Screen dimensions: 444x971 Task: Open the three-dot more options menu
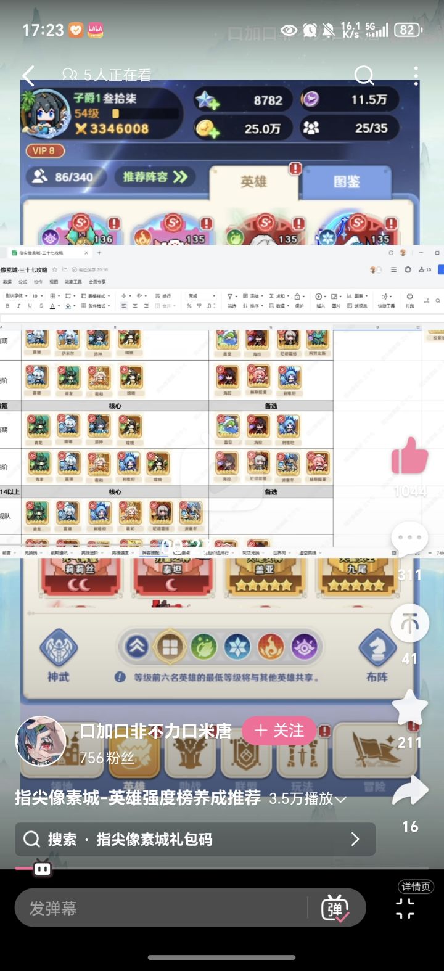[416, 76]
